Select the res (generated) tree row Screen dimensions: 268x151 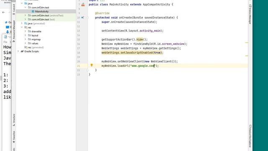click(46, 47)
